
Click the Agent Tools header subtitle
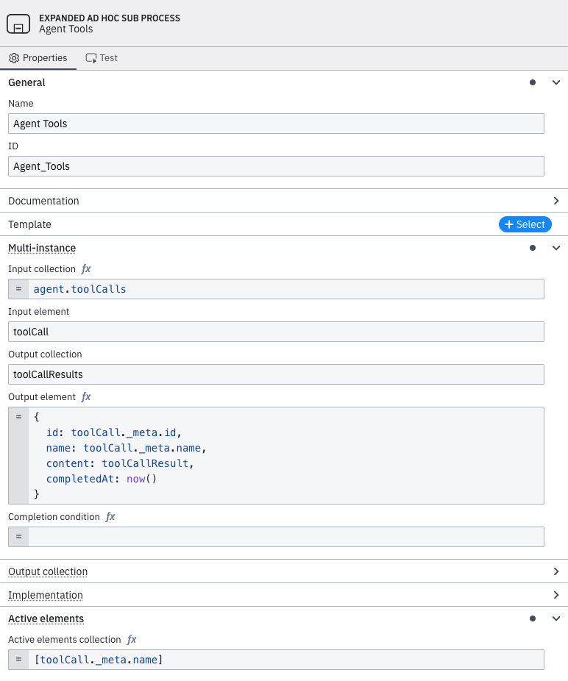pyautogui.click(x=66, y=29)
